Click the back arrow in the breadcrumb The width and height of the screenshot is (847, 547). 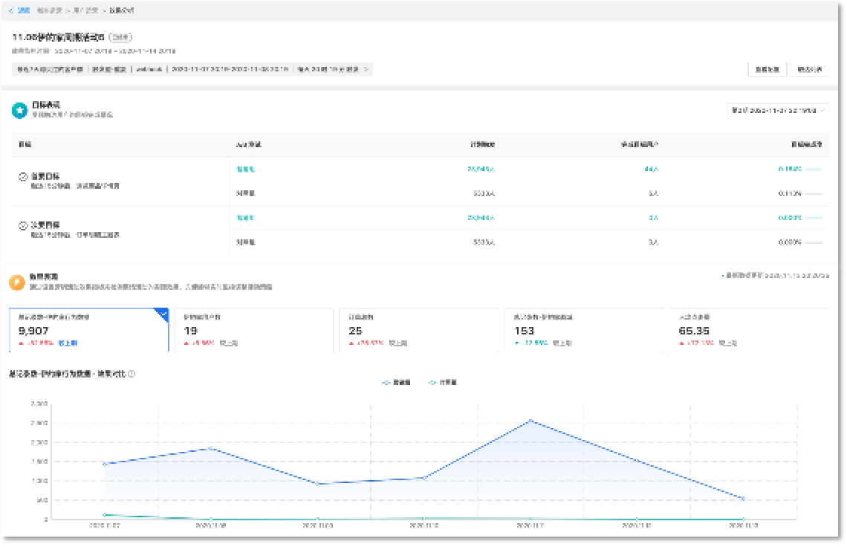pos(10,11)
